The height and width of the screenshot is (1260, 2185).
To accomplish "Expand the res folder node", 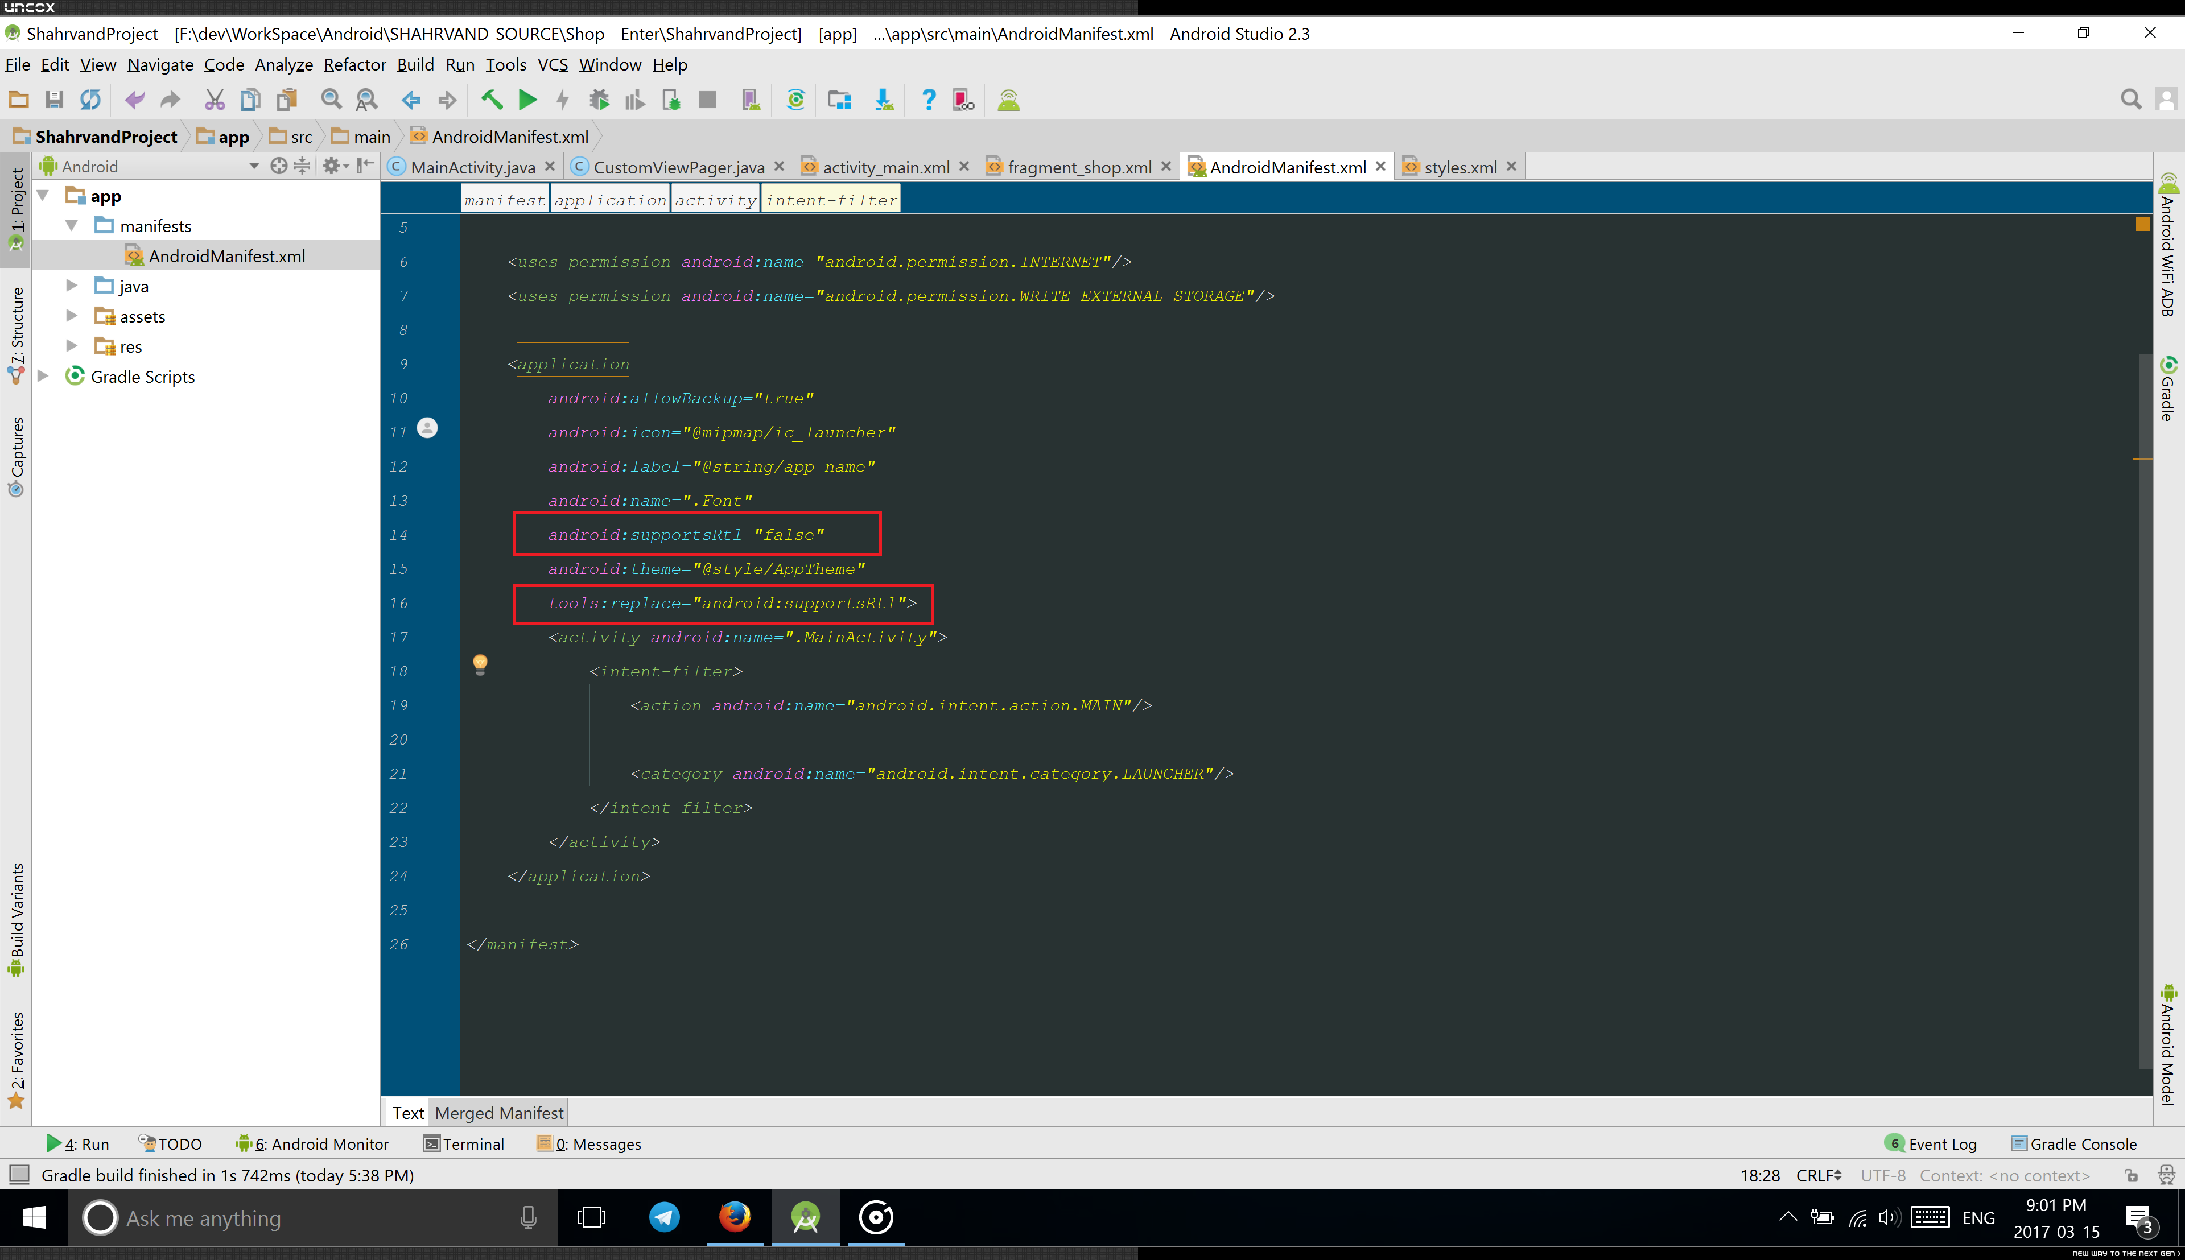I will pos(72,346).
